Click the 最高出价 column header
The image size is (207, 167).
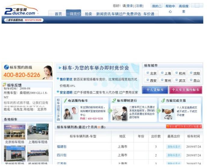[x=174, y=136]
